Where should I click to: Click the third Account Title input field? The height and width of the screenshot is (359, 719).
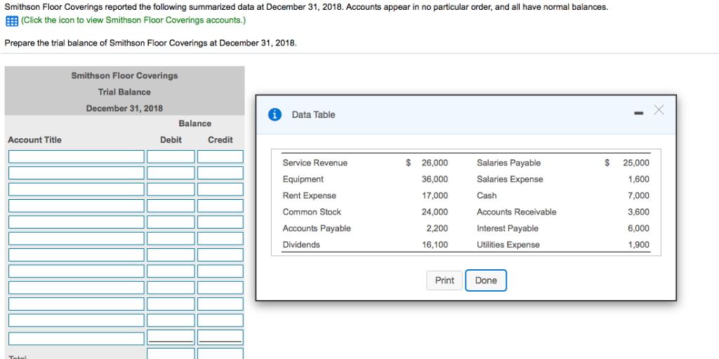(x=76, y=189)
